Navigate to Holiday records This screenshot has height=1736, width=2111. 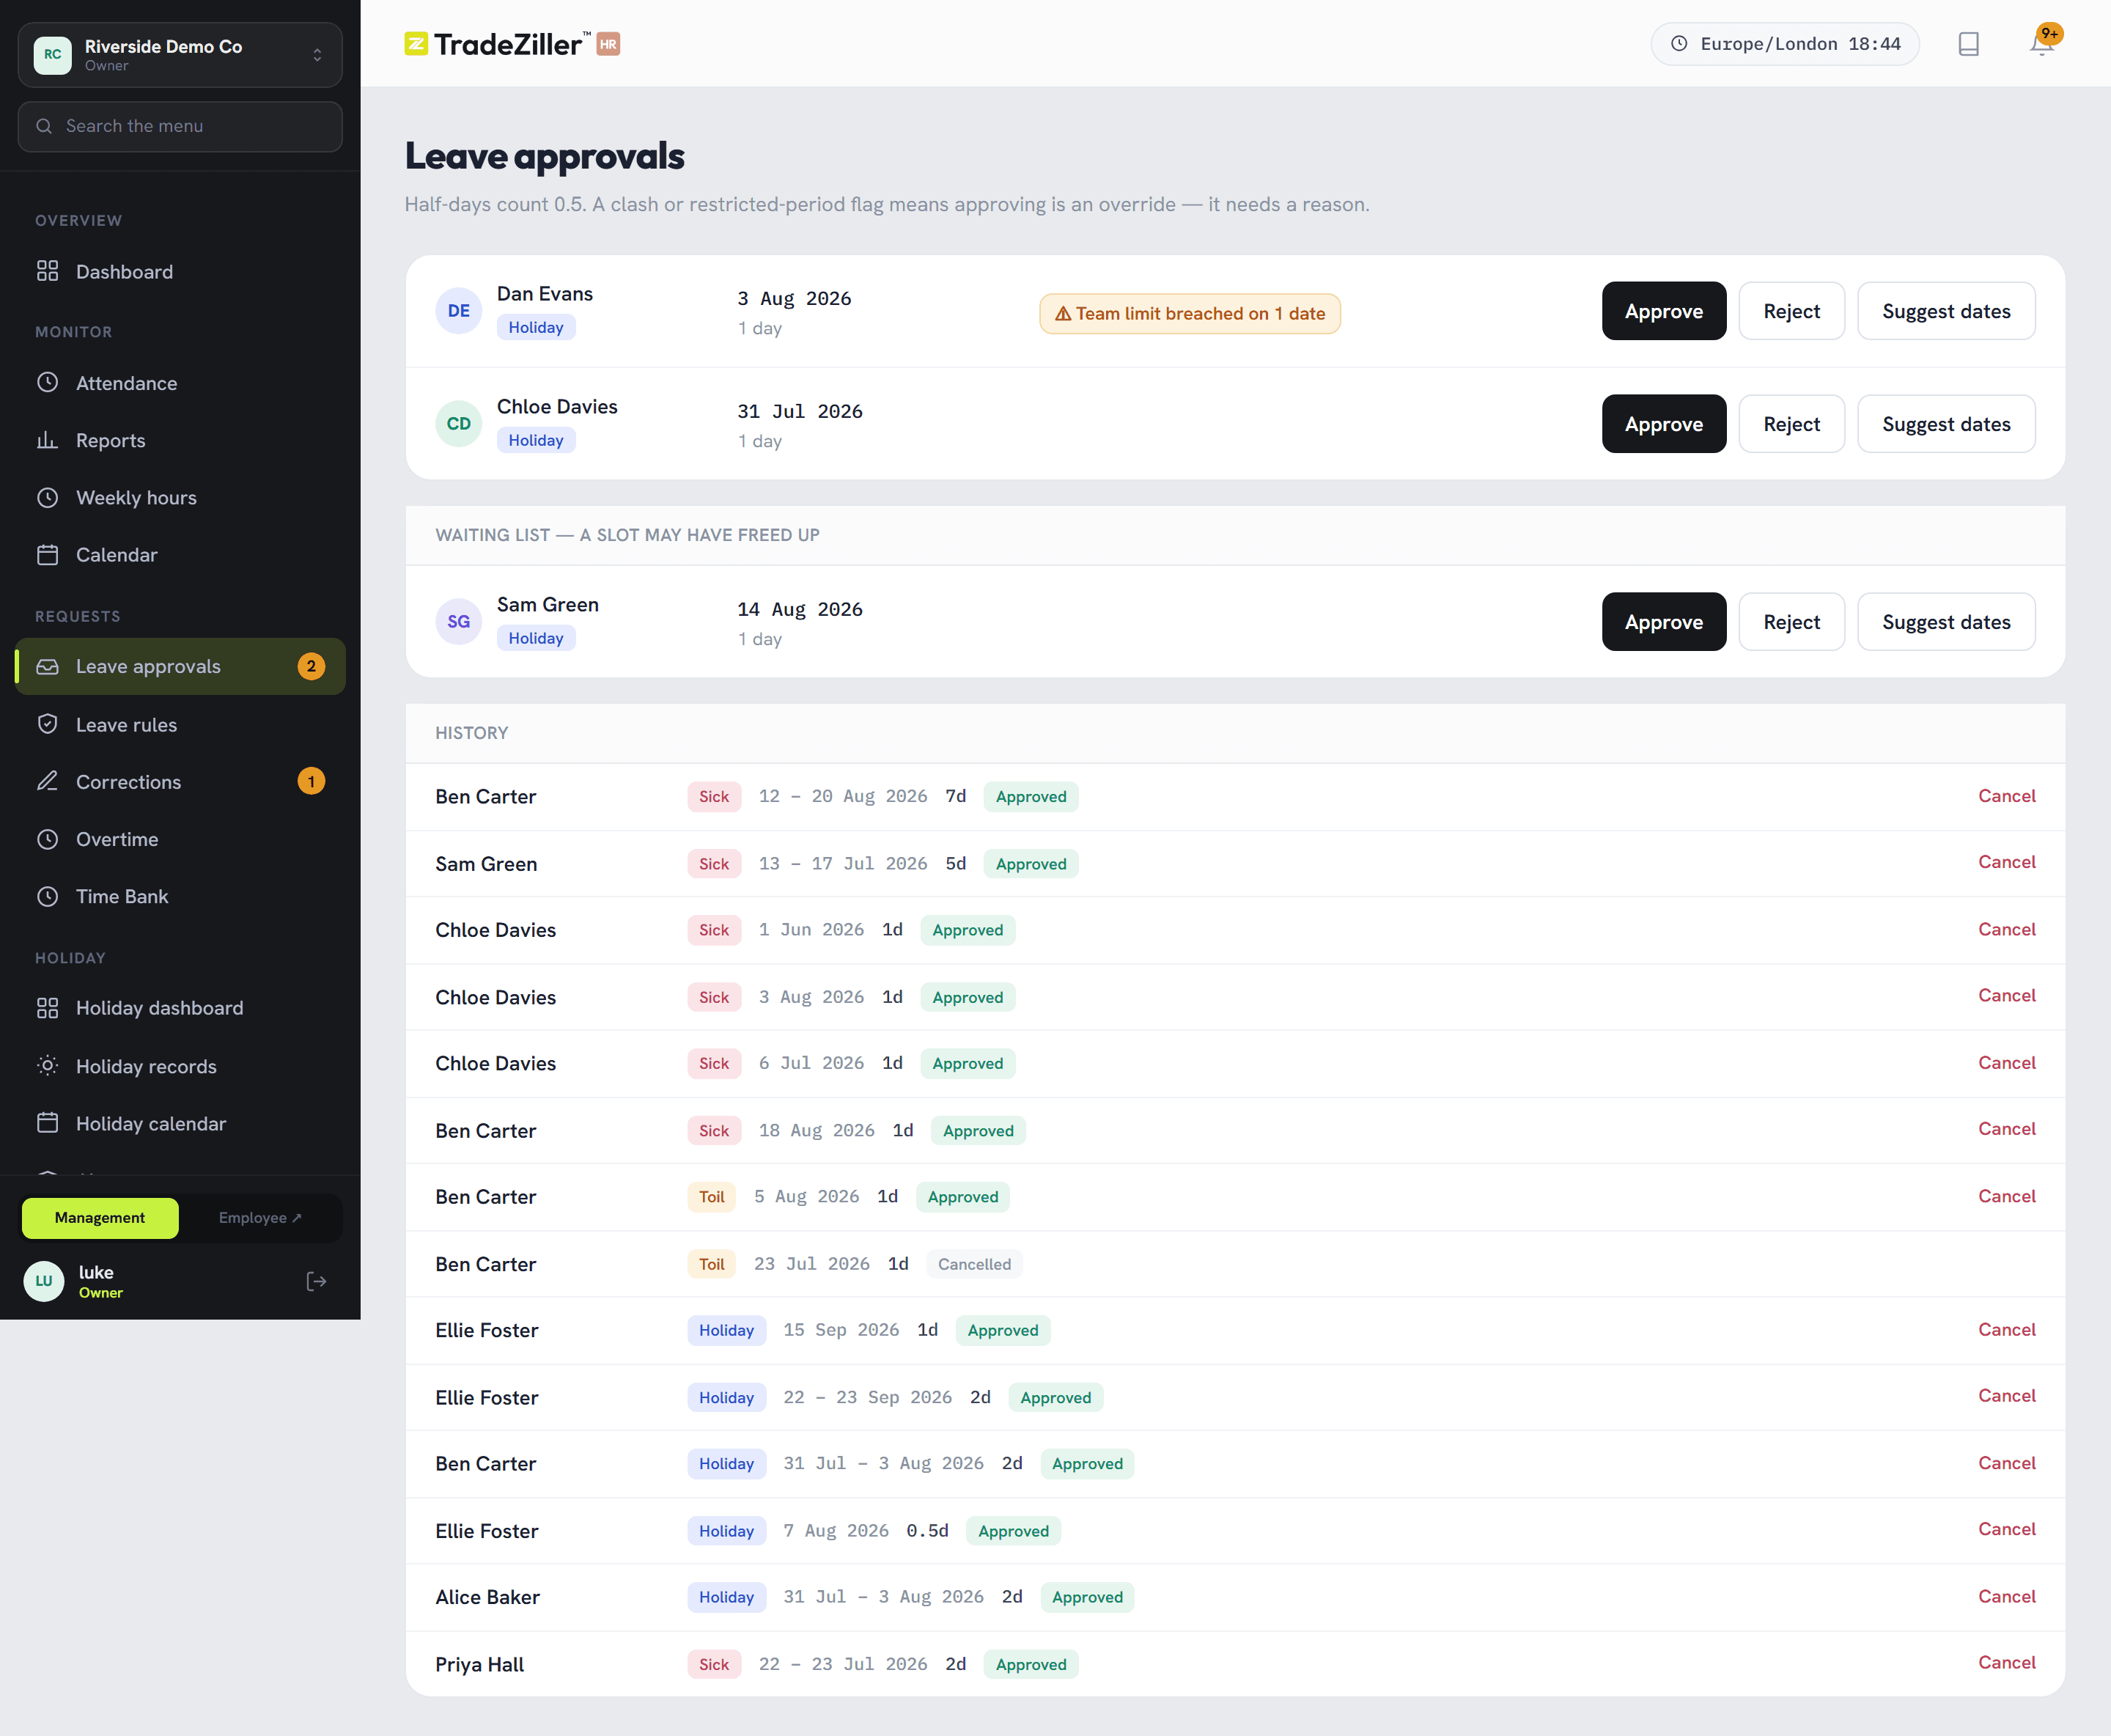(180, 1066)
